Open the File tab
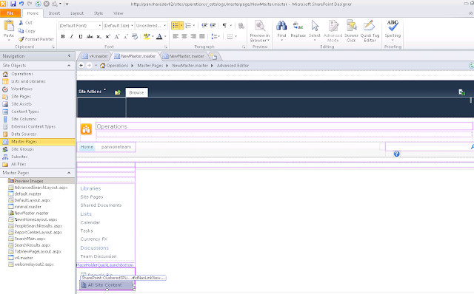The width and height of the screenshot is (474, 294). click(10, 13)
